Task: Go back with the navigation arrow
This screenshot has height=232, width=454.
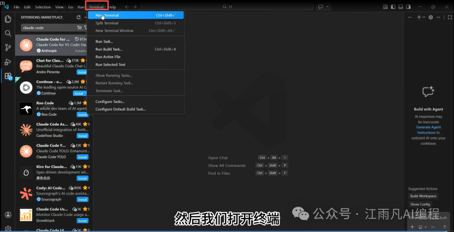Action: tap(127, 7)
